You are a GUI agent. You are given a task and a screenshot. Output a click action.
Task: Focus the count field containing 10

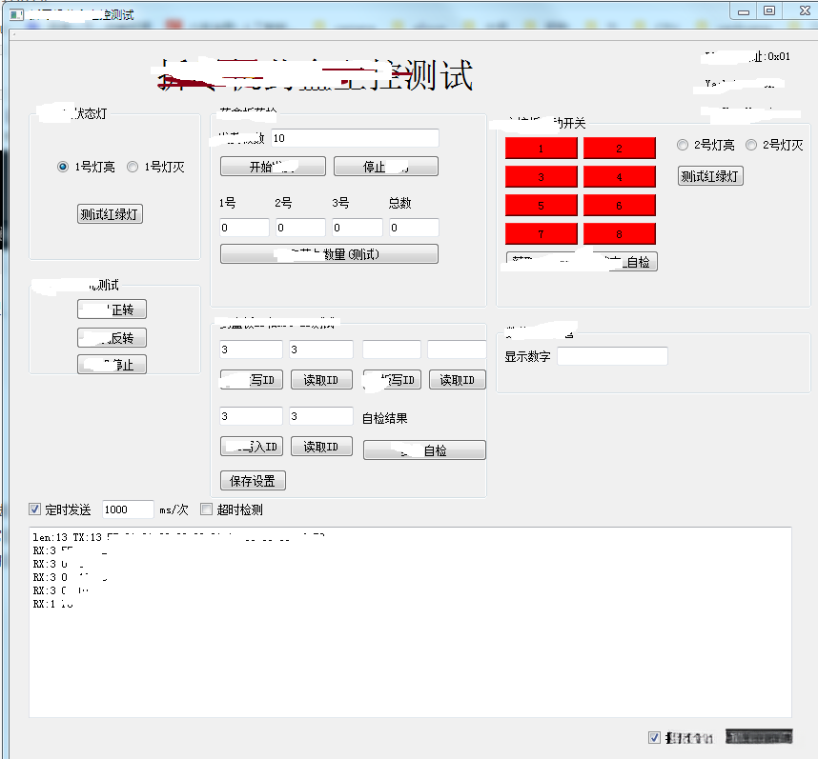(356, 138)
